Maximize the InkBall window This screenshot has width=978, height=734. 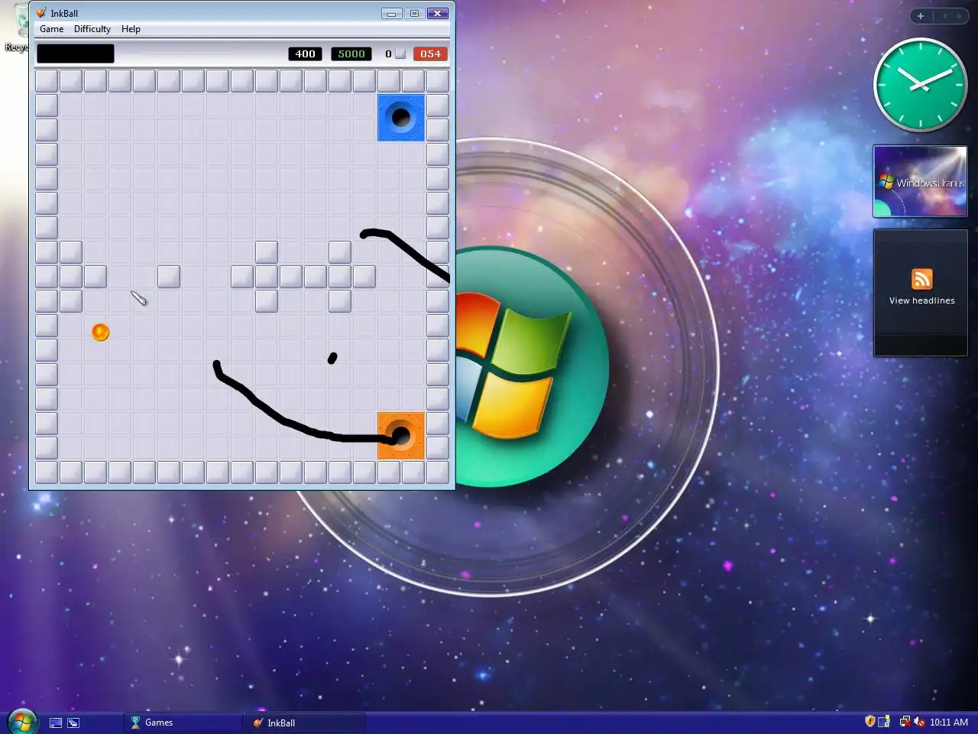pos(414,14)
